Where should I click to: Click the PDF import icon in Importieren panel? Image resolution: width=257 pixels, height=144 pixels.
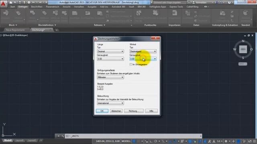click(175, 13)
